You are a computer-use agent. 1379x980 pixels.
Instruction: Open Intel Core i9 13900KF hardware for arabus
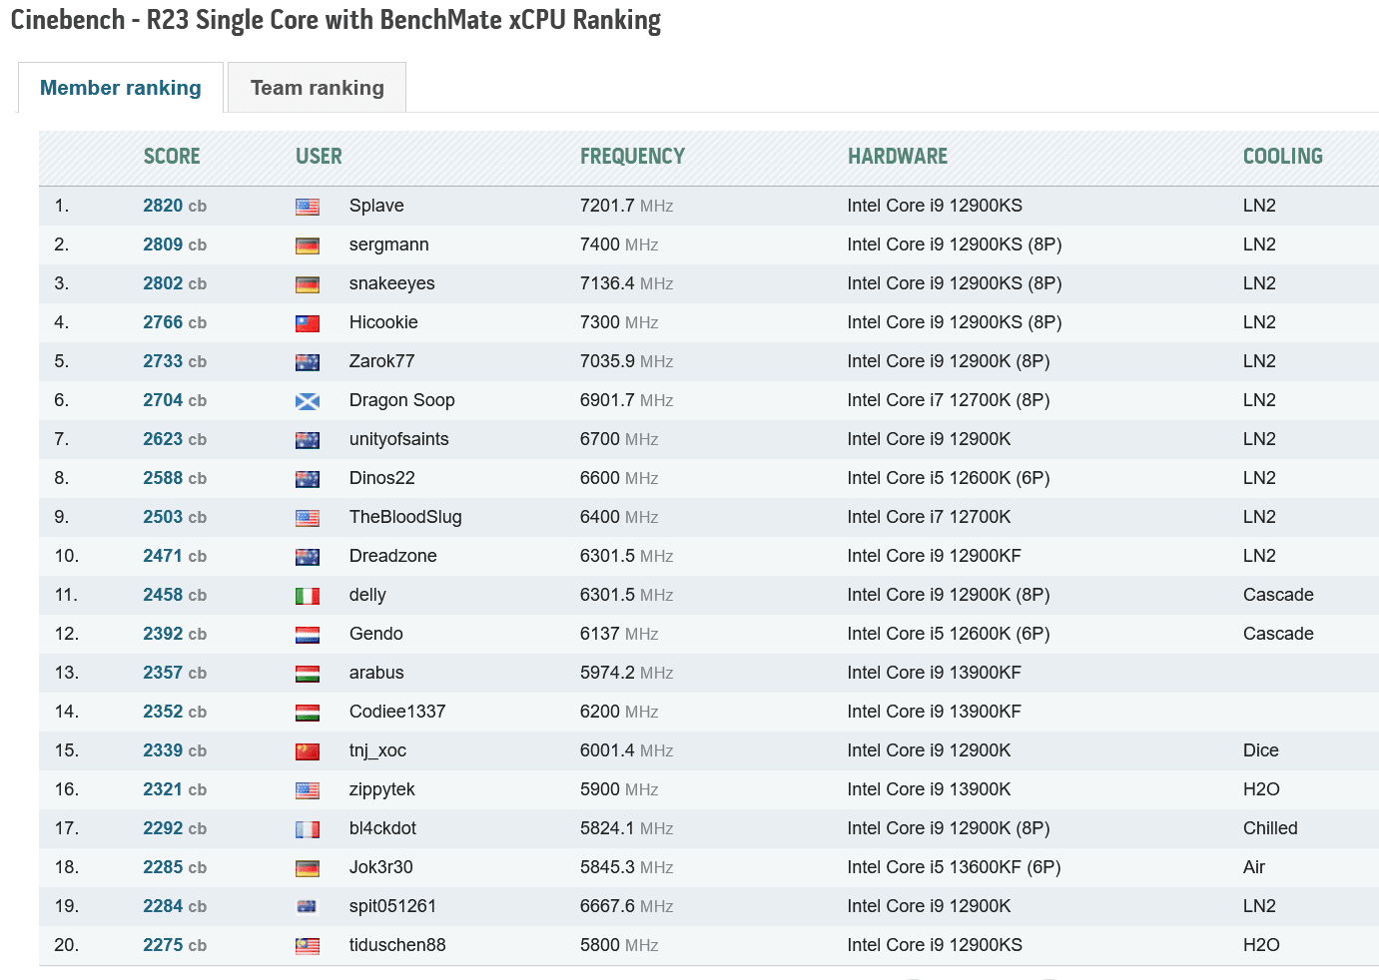click(934, 673)
